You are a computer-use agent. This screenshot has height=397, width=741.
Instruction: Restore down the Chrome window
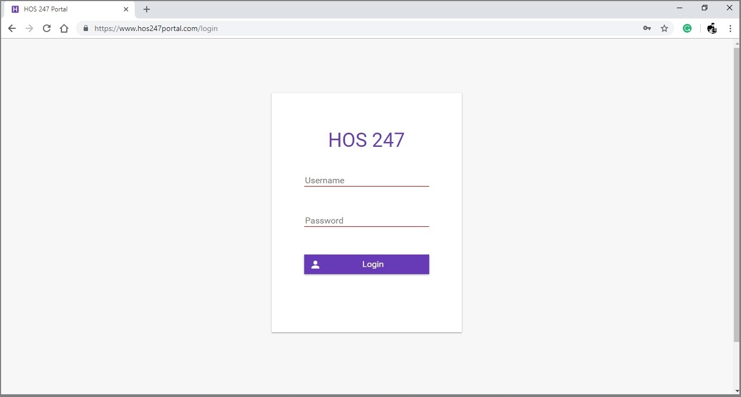tap(705, 8)
